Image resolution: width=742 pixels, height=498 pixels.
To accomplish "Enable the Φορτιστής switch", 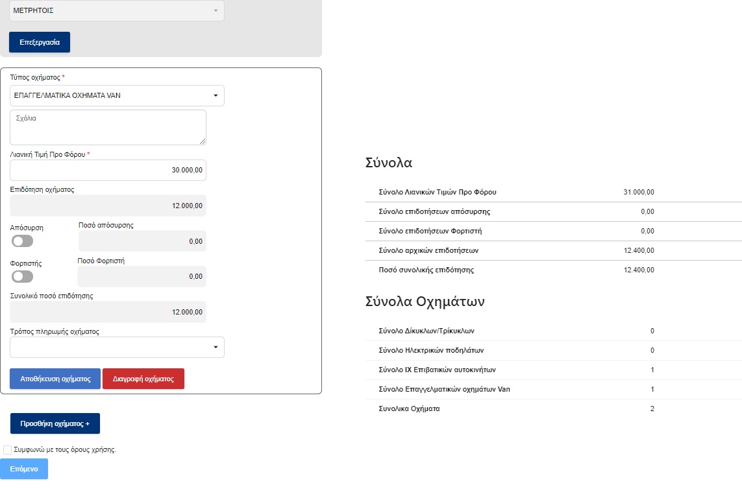I will pos(22,277).
